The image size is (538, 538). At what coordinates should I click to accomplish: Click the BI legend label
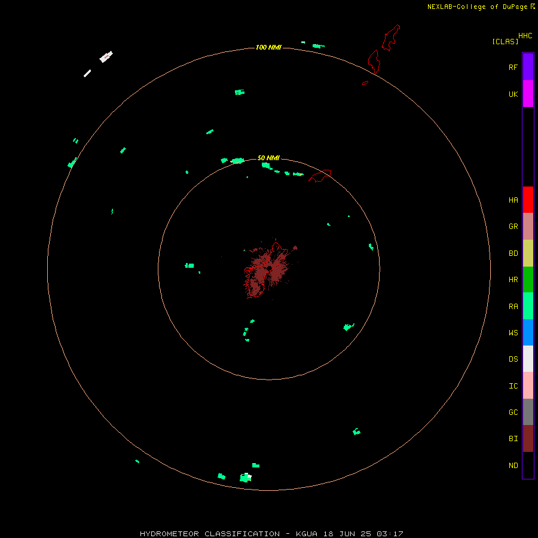[x=513, y=439]
